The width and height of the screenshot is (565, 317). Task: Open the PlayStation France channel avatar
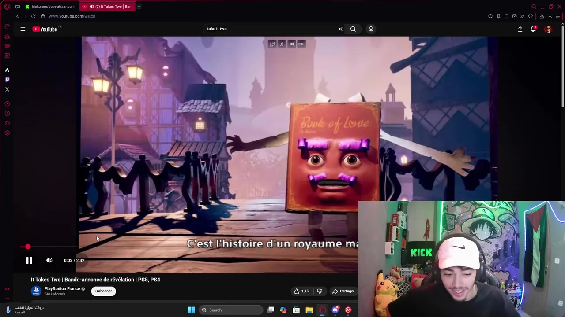pyautogui.click(x=36, y=291)
